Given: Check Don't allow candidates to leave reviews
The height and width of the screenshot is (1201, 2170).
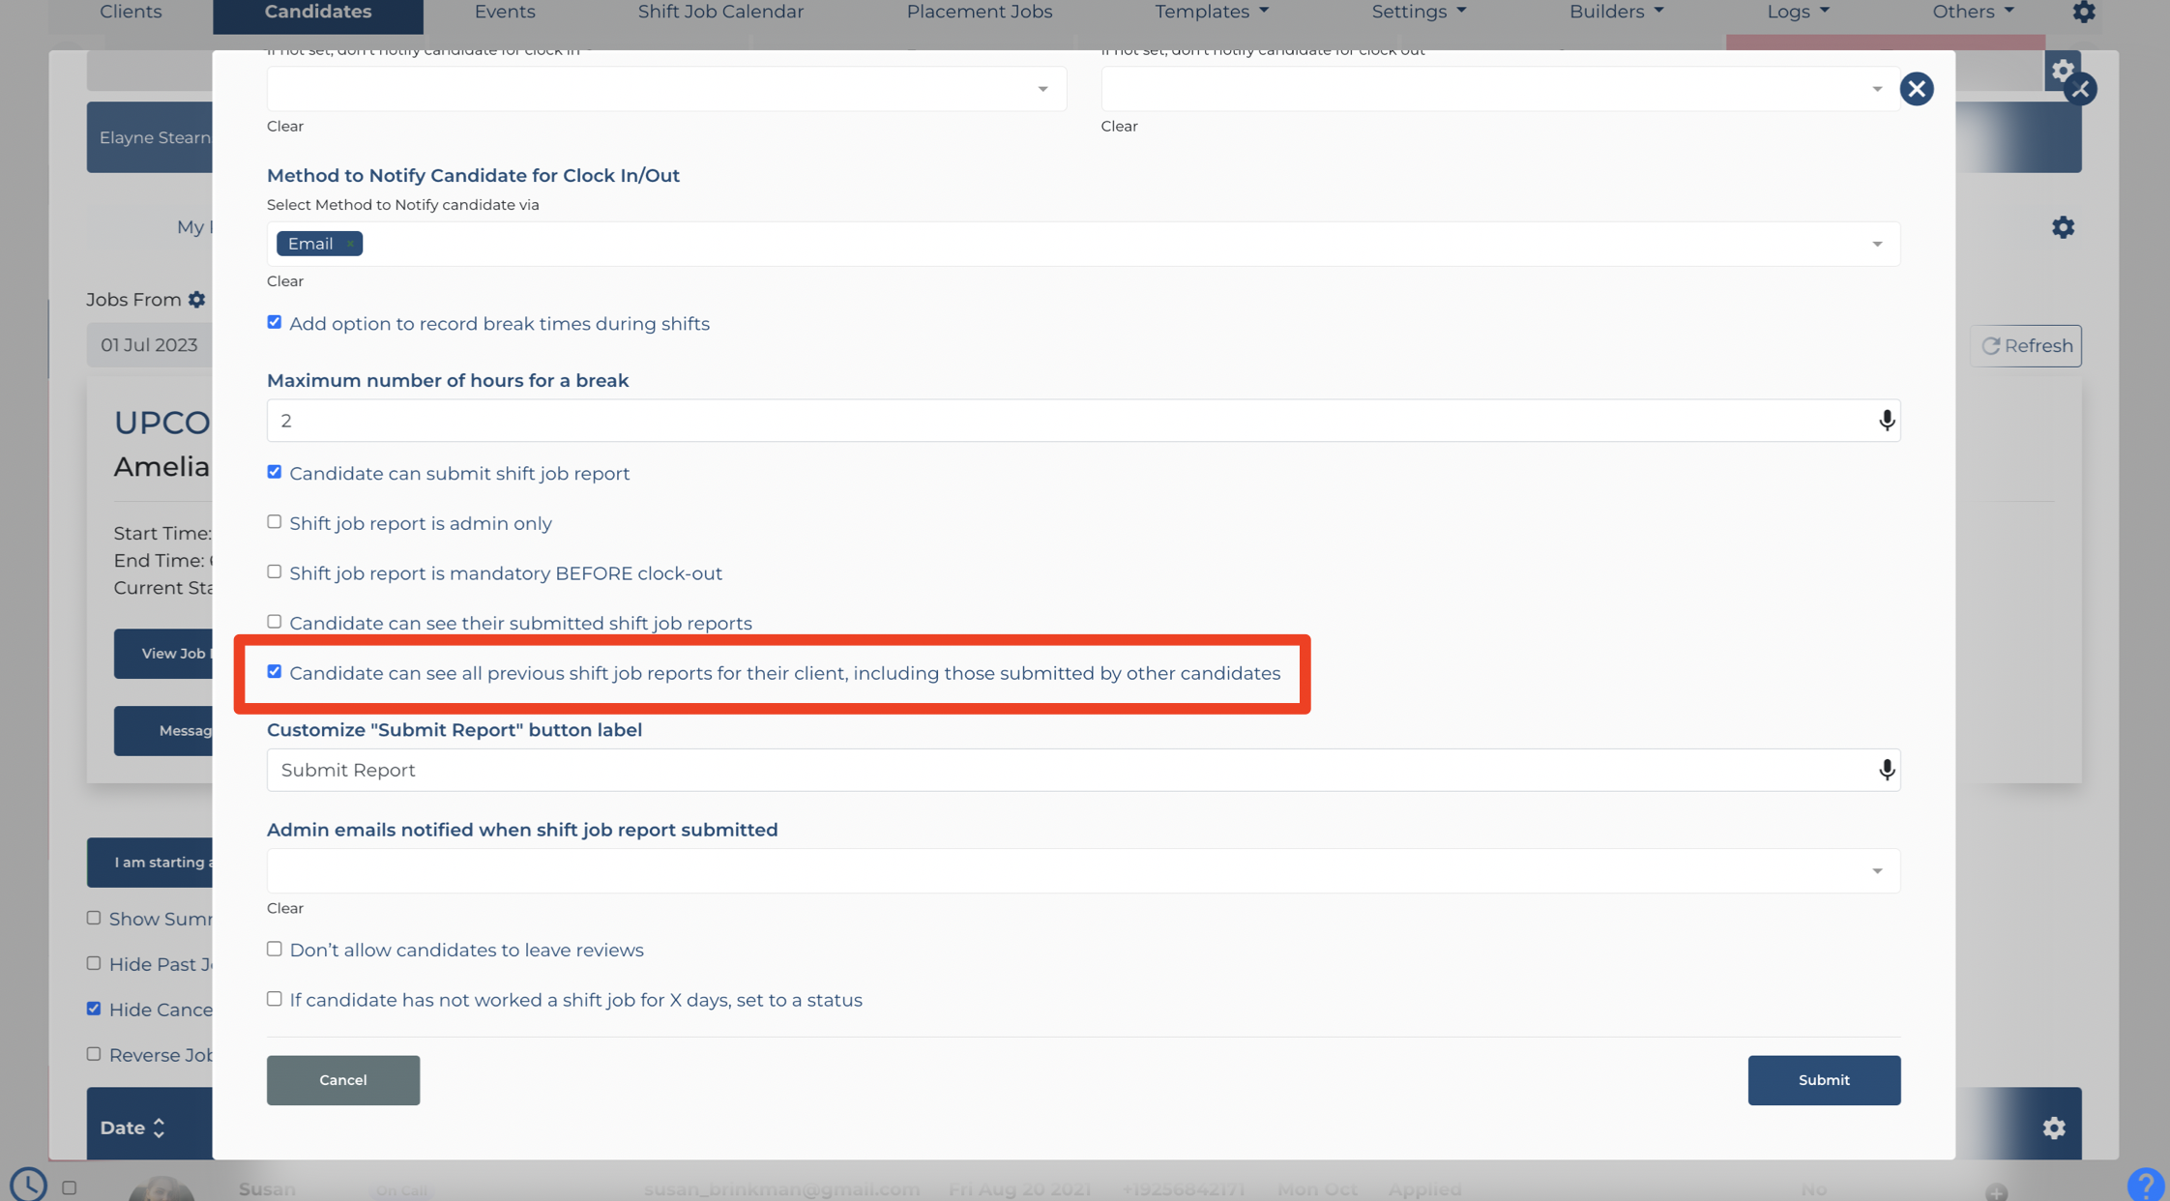Looking at the screenshot, I should pos(275,949).
